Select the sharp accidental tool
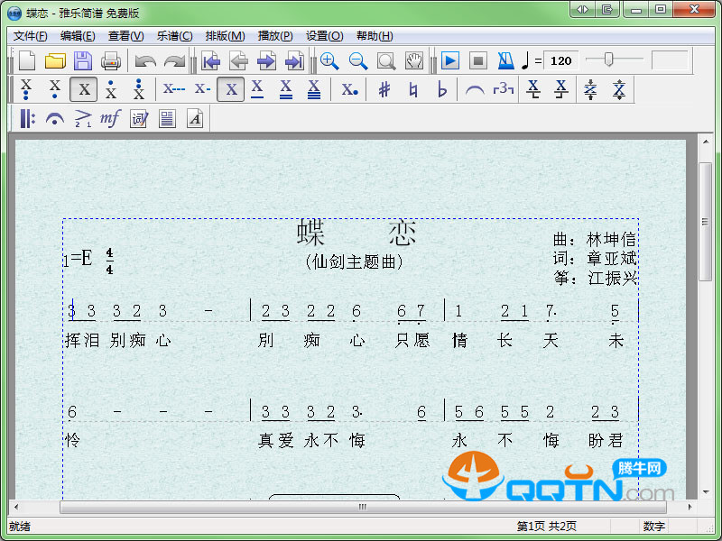This screenshot has width=722, height=541. coord(384,89)
